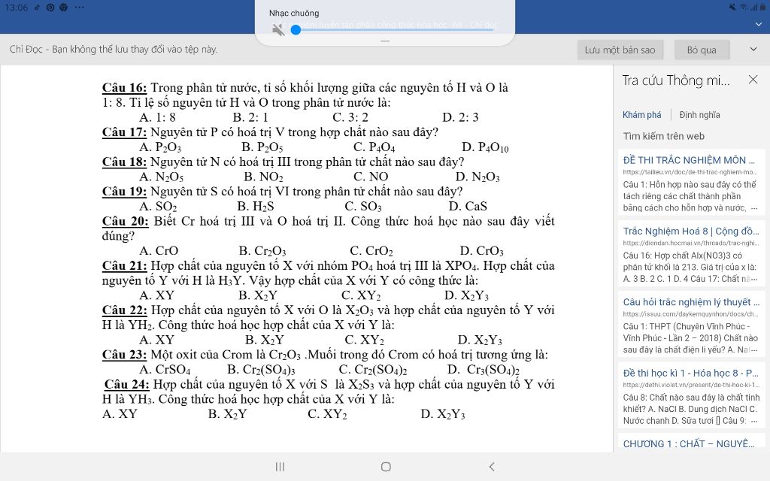This screenshot has width=770, height=481.
Task: Open CHƯƠNG 1 : CHẤT – NGUYÊ result
Action: [689, 443]
